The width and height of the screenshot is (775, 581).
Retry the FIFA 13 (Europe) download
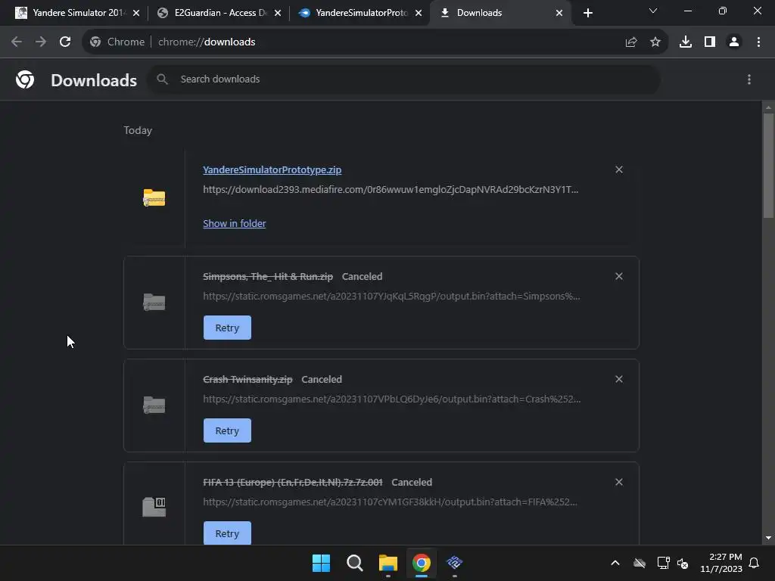227,533
